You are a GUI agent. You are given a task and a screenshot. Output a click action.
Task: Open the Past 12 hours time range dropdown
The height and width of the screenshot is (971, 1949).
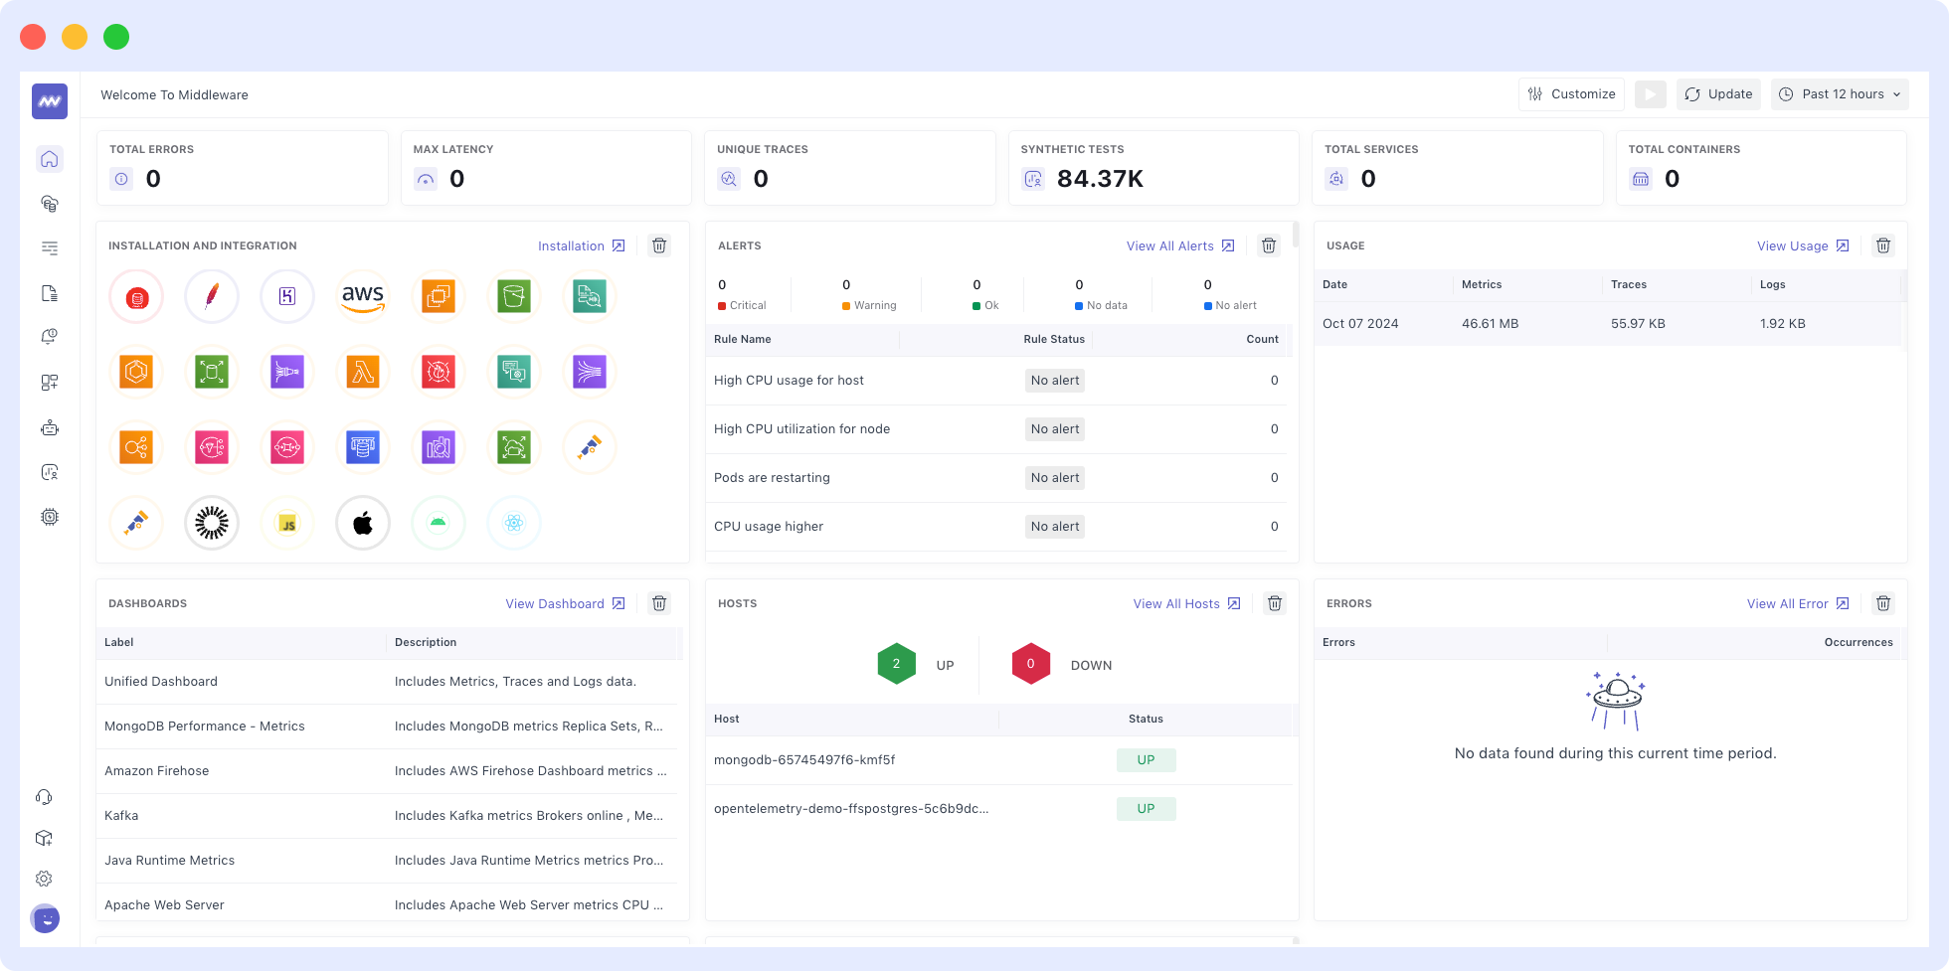pos(1839,93)
